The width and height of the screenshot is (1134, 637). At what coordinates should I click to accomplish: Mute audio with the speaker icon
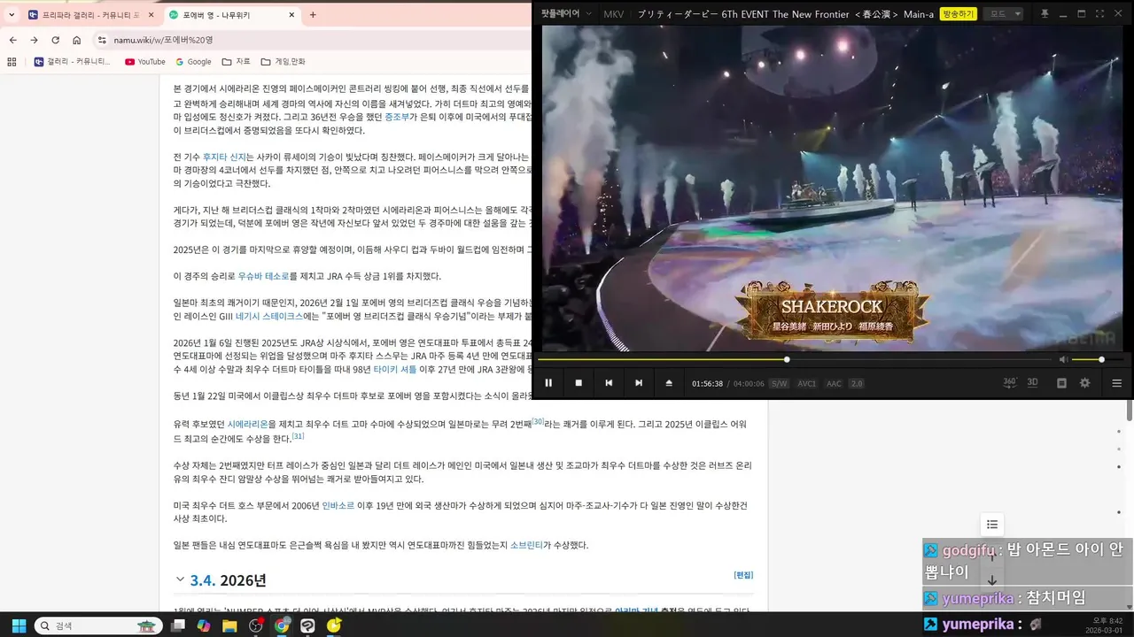point(1063,359)
